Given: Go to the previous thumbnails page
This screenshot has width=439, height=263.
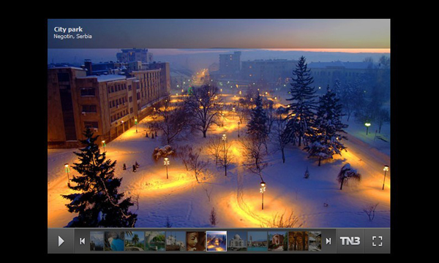Looking at the screenshot, I should 82,241.
